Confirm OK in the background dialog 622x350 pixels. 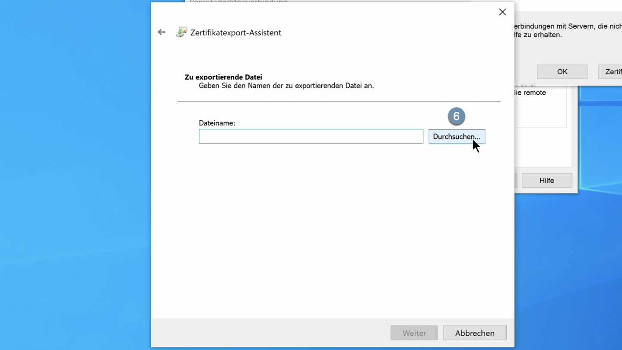[x=562, y=72]
